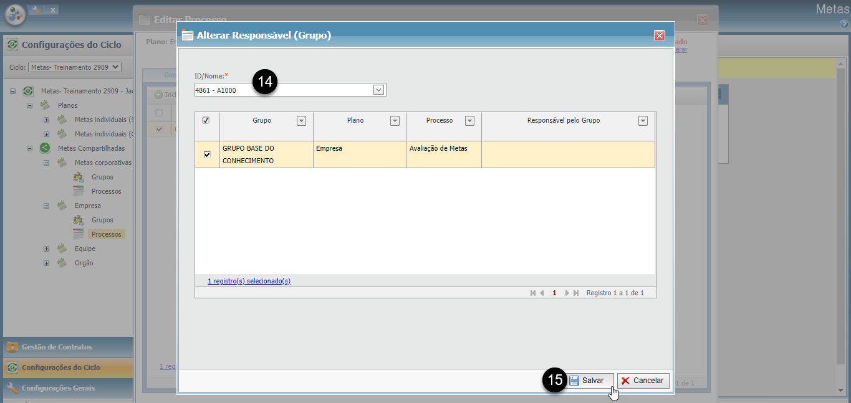Open the Configurações Gerais panel

[68, 388]
